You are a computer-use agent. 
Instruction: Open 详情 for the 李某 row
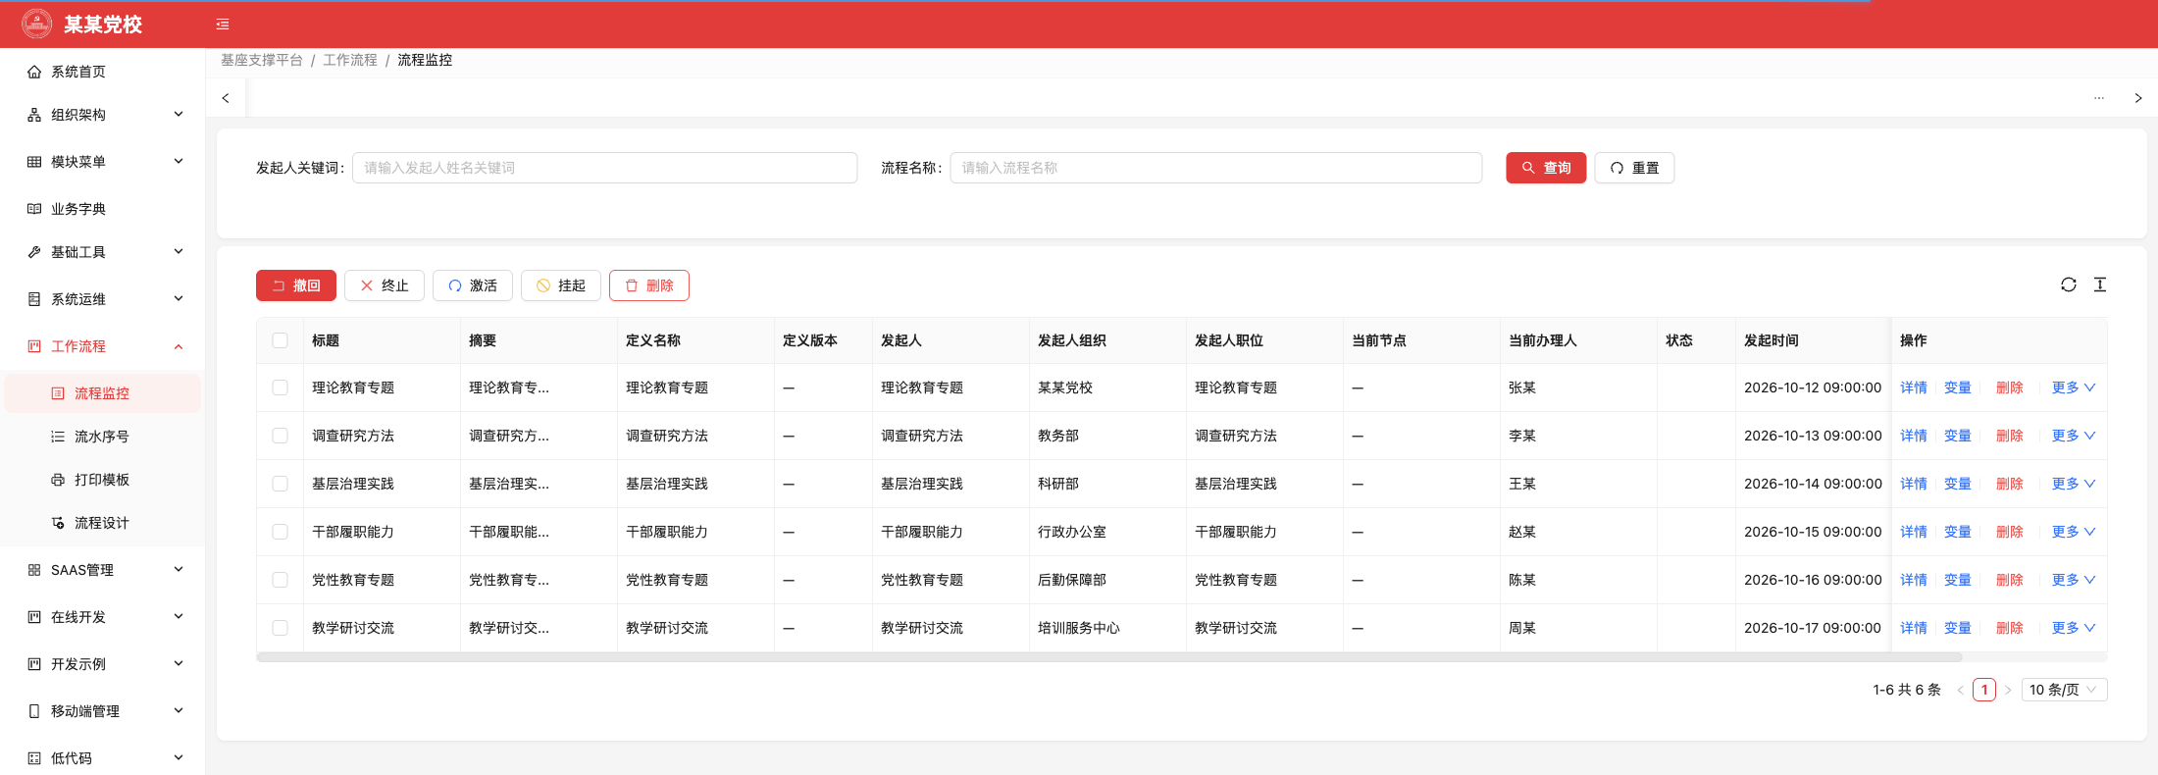pos(1914,436)
